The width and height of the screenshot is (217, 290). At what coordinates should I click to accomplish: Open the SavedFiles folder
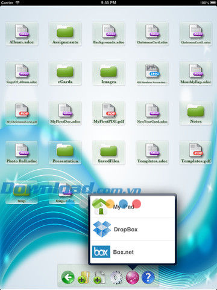tap(108, 153)
